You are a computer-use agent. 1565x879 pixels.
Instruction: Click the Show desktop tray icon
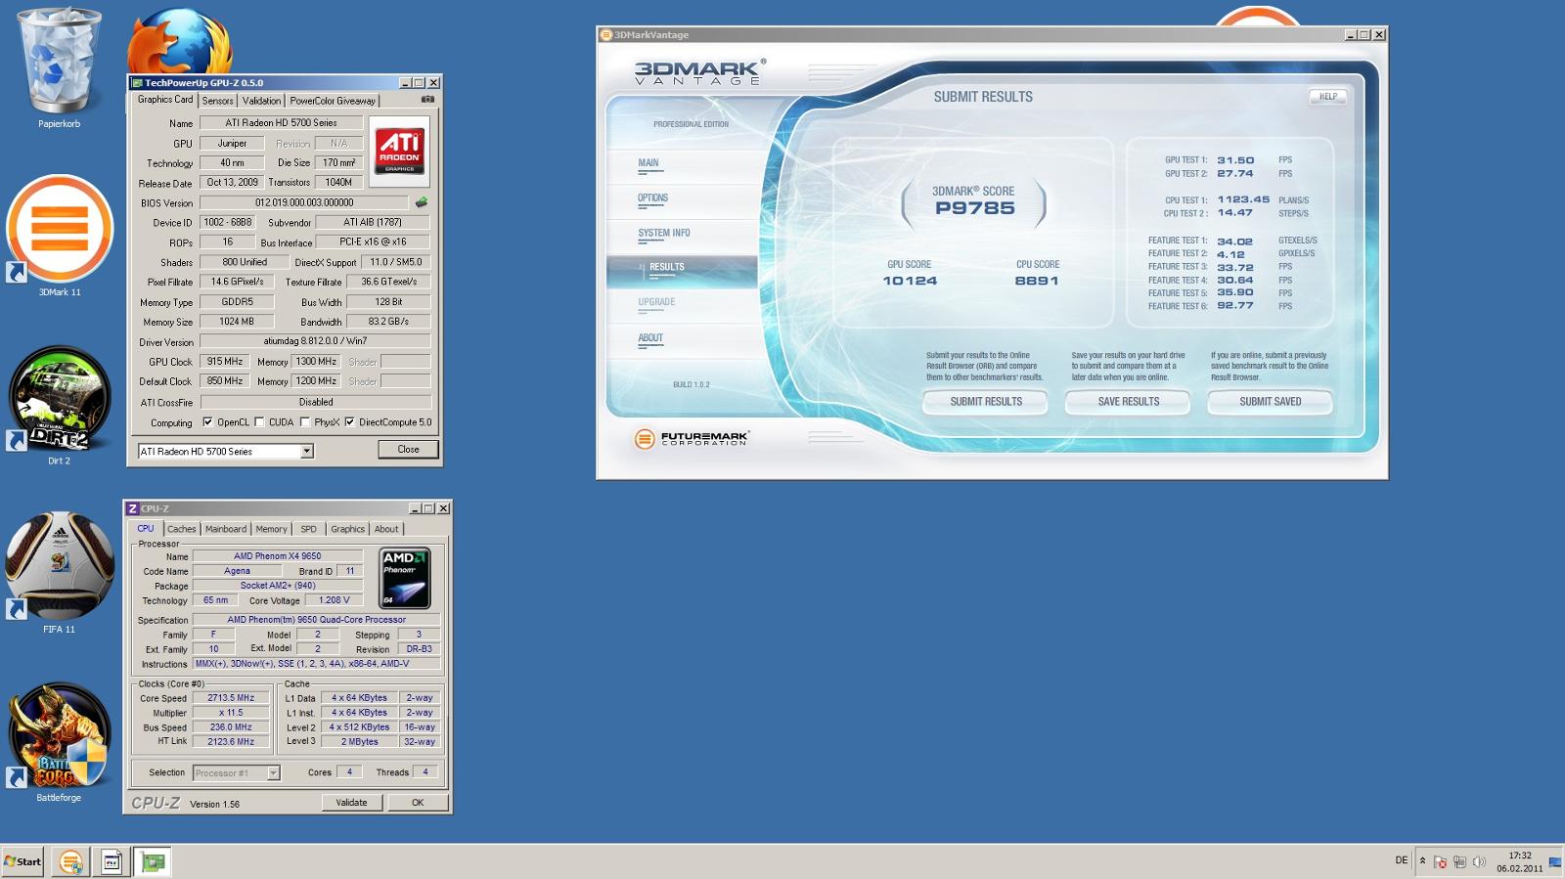[1554, 861]
